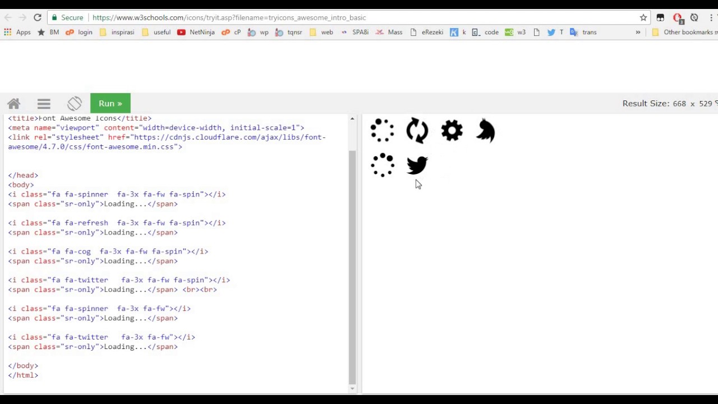Open the Other bookmarks folder
Image resolution: width=718 pixels, height=404 pixels.
point(684,33)
